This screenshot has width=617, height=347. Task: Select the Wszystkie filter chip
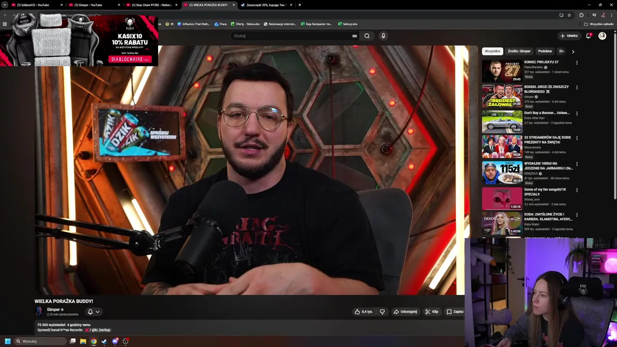click(x=493, y=51)
